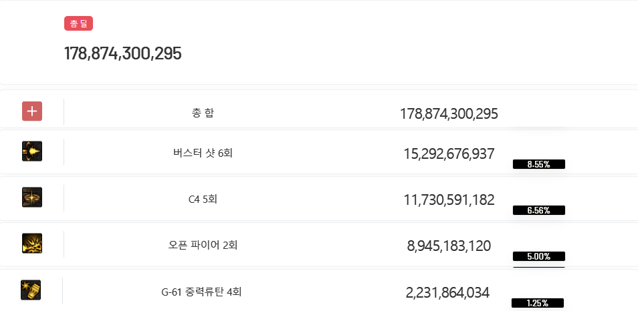This screenshot has width=638, height=311.
Task: Click the 5.00% percentage bar
Action: click(539, 256)
